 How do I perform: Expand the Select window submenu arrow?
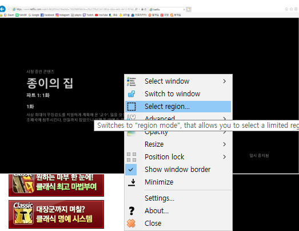(225, 81)
